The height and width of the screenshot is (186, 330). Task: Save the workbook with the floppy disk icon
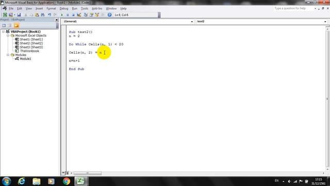click(19, 15)
